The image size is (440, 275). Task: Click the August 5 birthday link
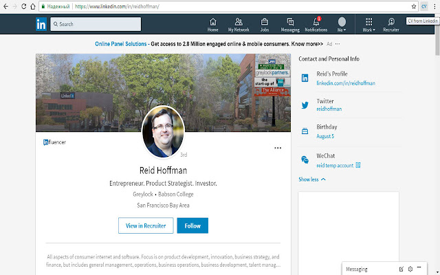click(x=325, y=136)
